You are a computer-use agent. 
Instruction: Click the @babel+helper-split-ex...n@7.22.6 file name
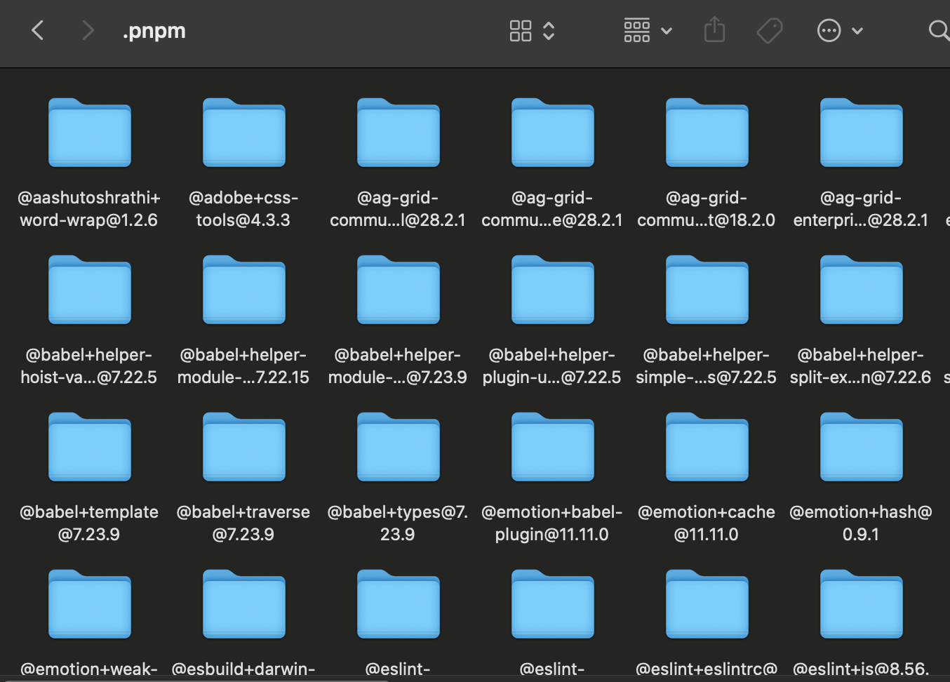(x=861, y=366)
